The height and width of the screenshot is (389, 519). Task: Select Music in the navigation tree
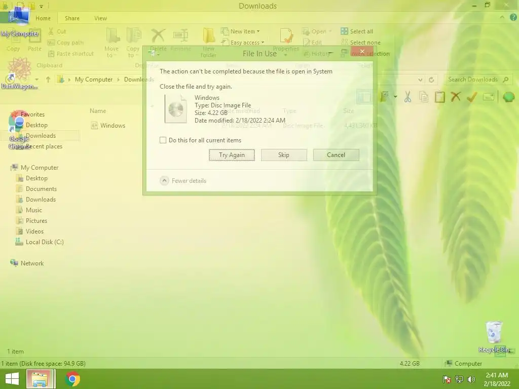click(x=34, y=210)
